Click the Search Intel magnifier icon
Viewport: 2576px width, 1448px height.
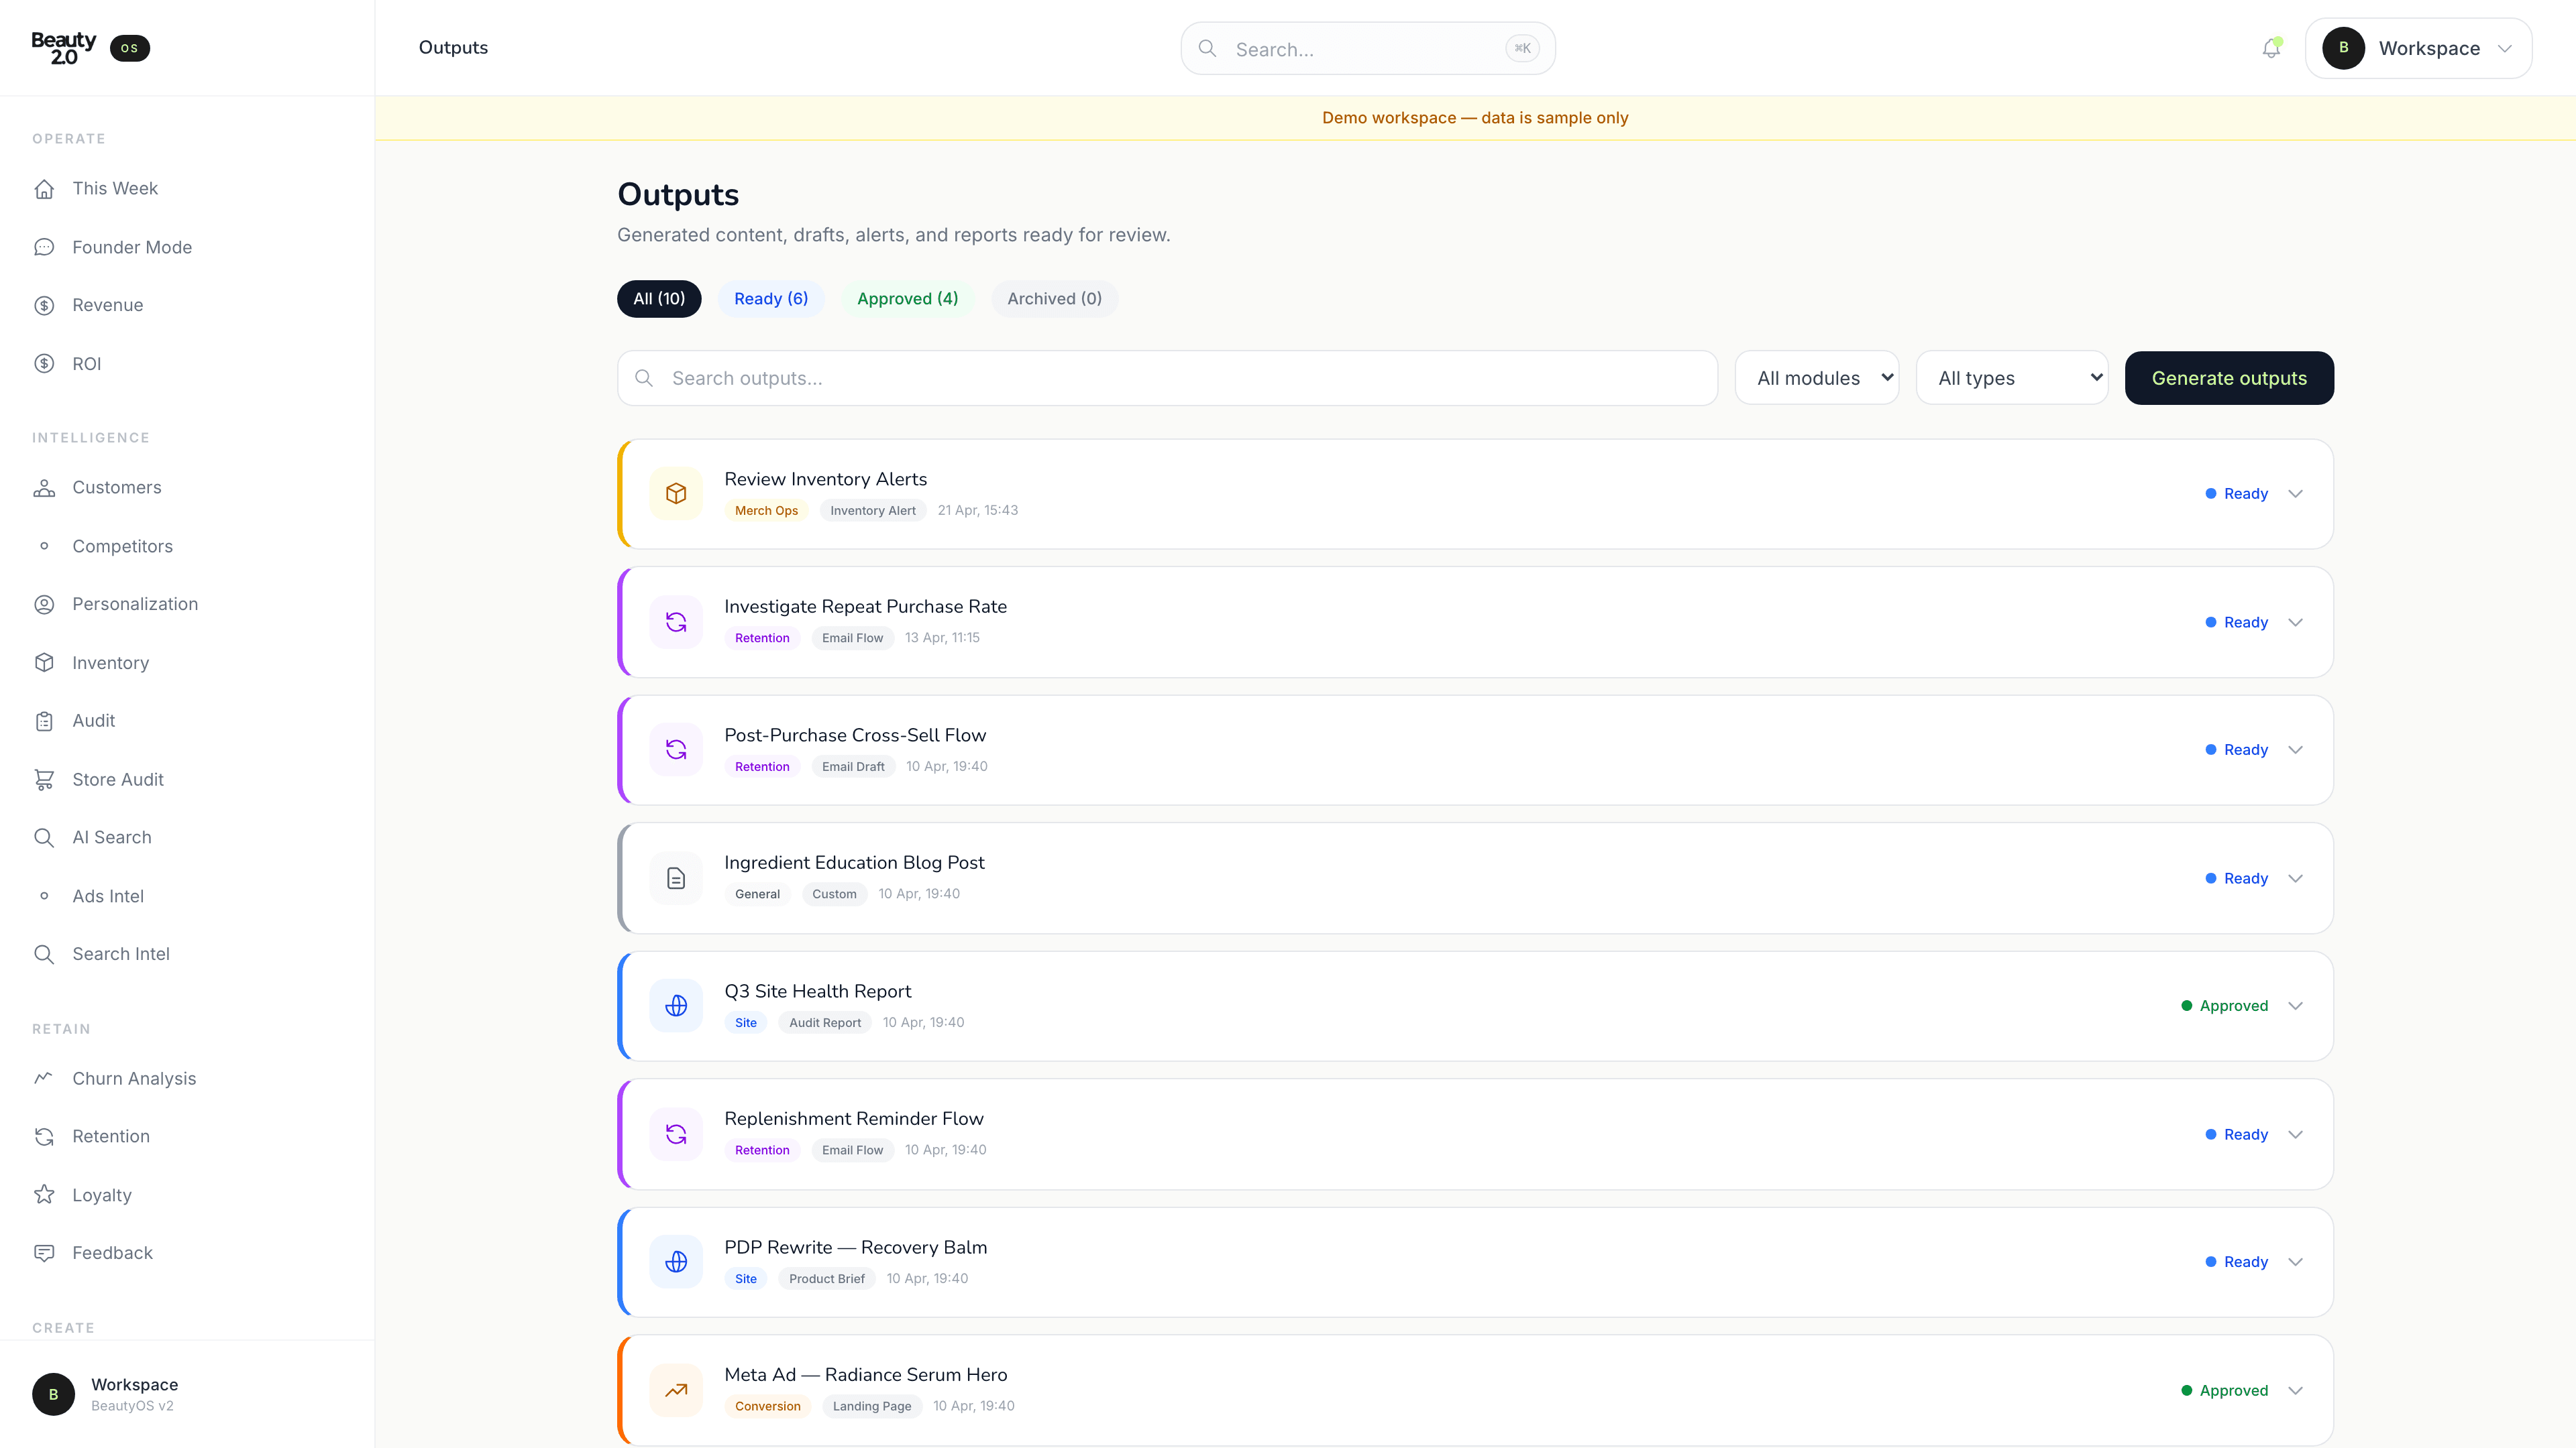tap(44, 955)
